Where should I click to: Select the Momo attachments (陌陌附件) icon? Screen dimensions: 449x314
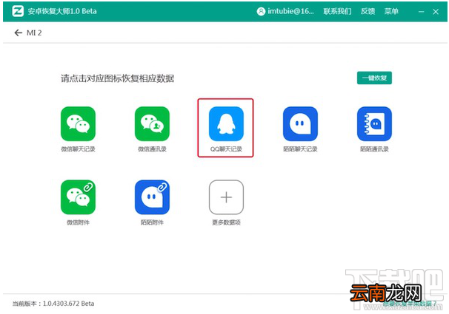coord(152,197)
